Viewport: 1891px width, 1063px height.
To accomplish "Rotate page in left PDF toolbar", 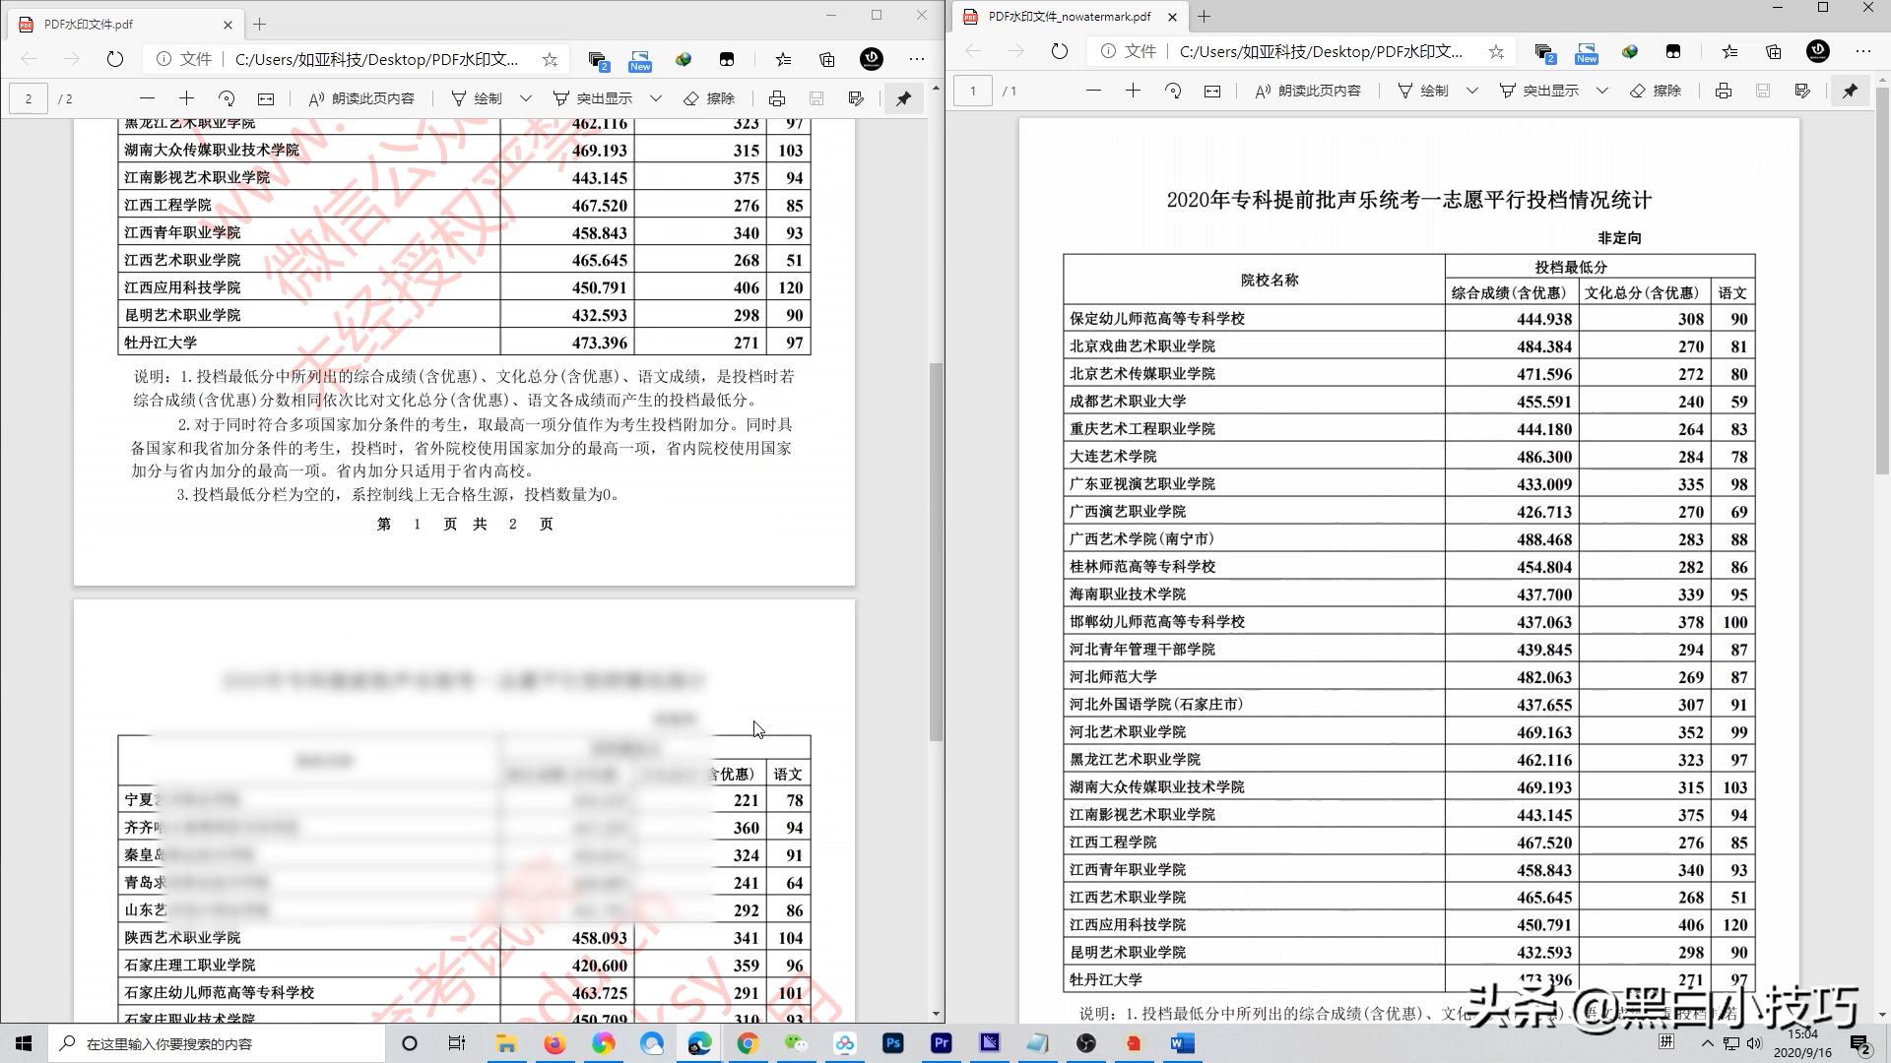I will (227, 98).
